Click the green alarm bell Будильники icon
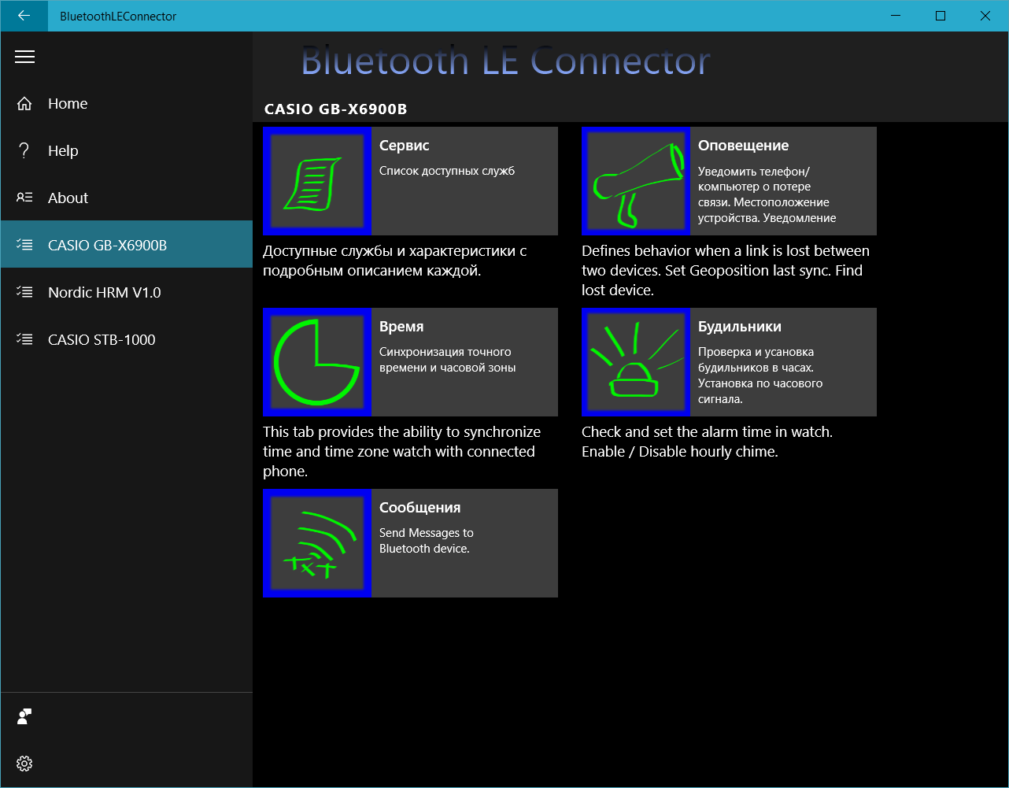 pyautogui.click(x=636, y=362)
